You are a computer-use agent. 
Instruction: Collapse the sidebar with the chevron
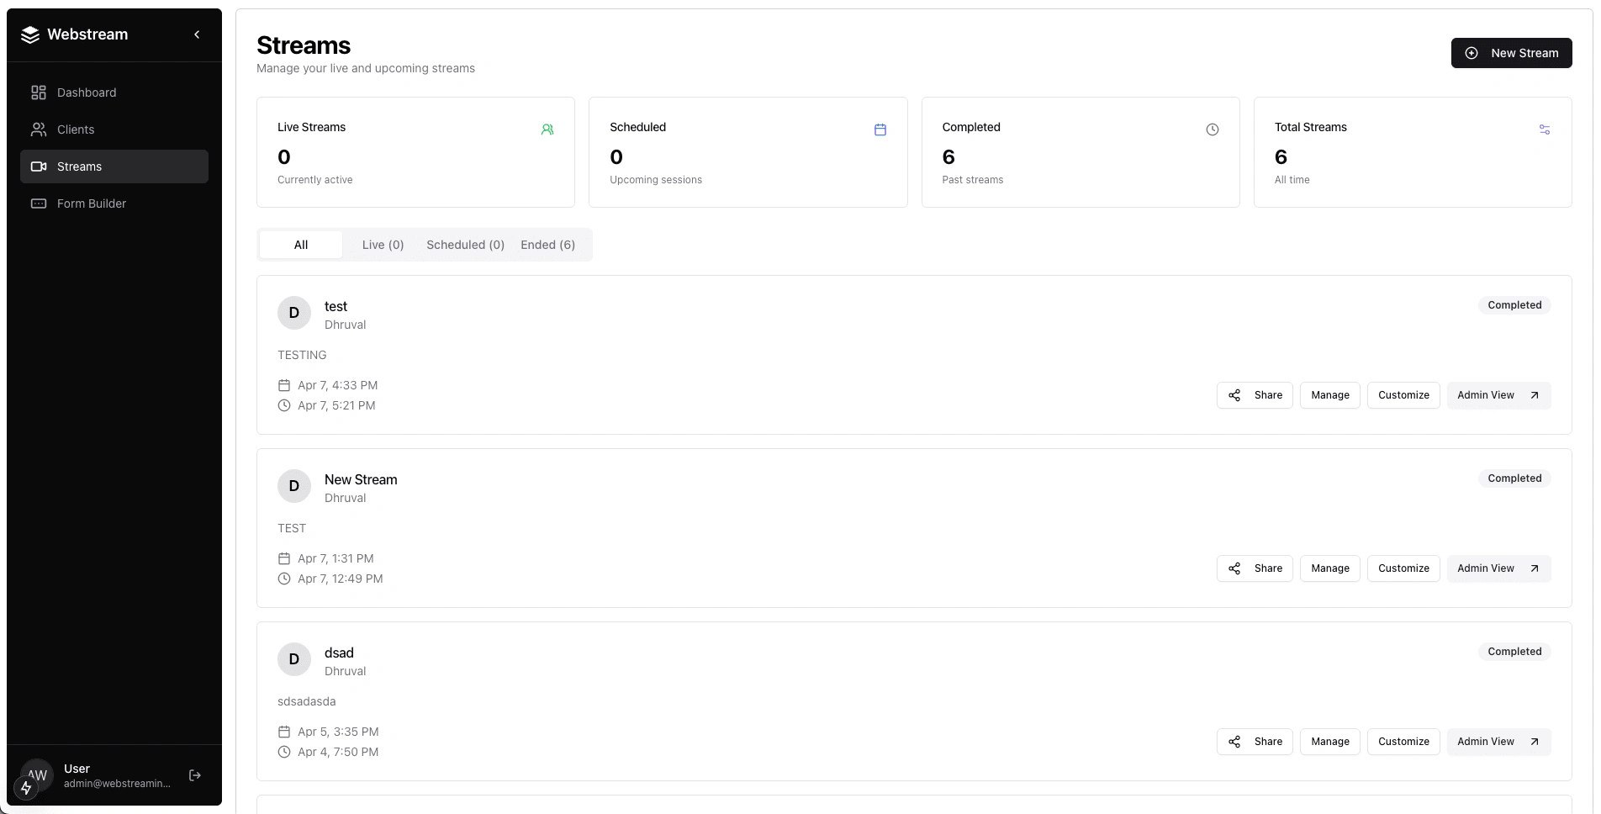[x=197, y=34]
